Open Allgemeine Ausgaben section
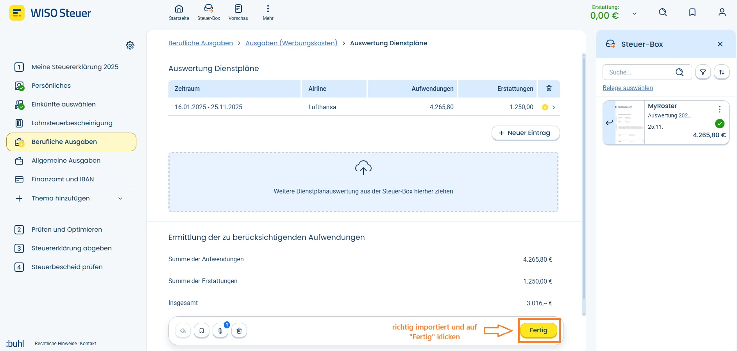737x351 pixels. 71,161
